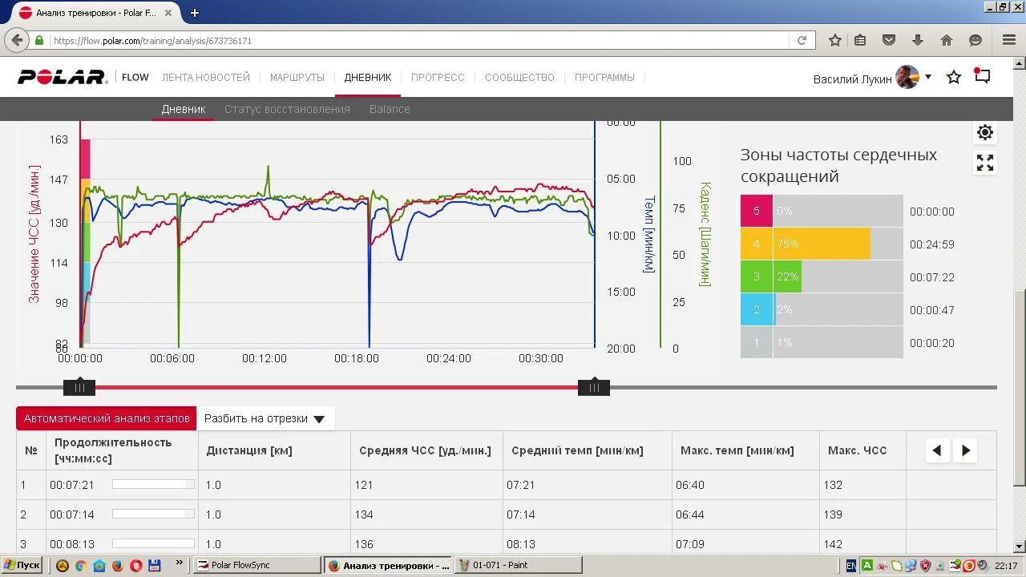Open user menu arrow beside Василий Лукин
Screen dimensions: 1026x577
[928, 77]
